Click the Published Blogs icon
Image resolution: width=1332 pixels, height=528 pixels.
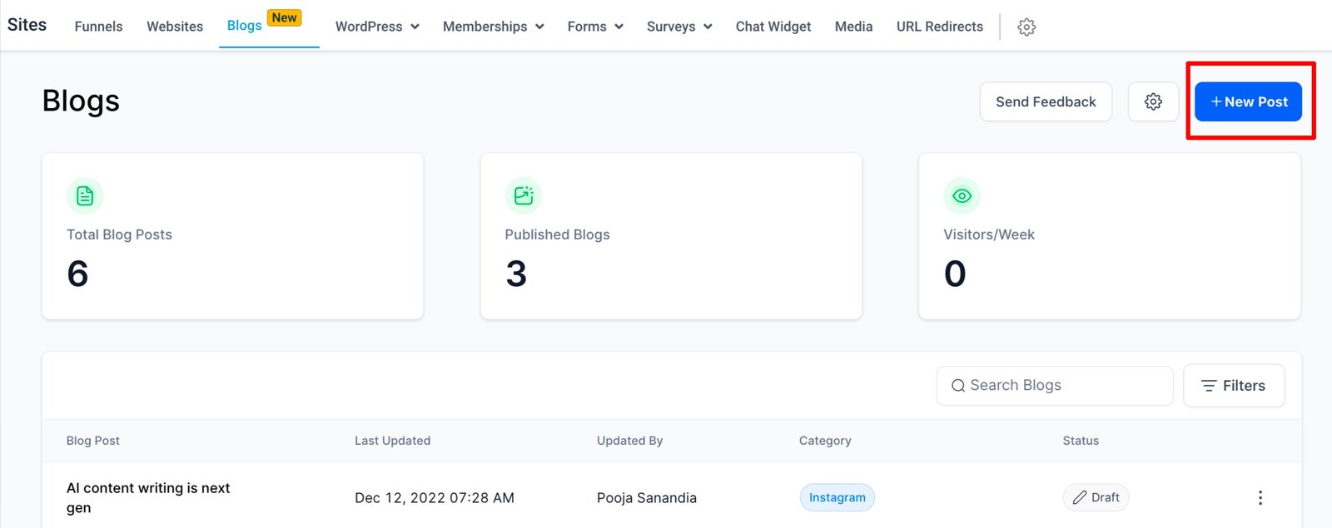[x=524, y=196]
